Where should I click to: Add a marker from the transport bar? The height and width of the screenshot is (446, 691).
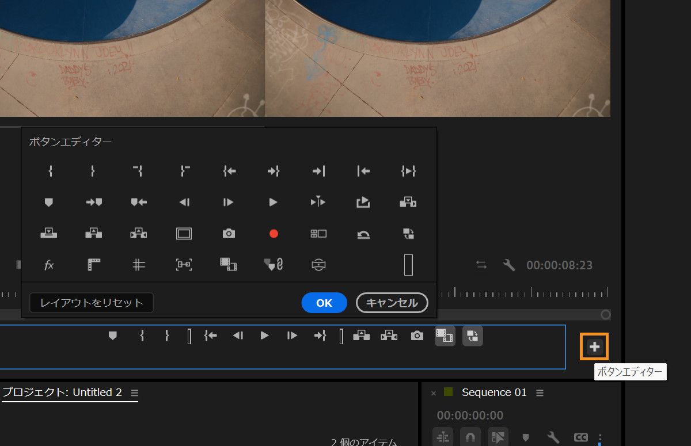click(113, 336)
